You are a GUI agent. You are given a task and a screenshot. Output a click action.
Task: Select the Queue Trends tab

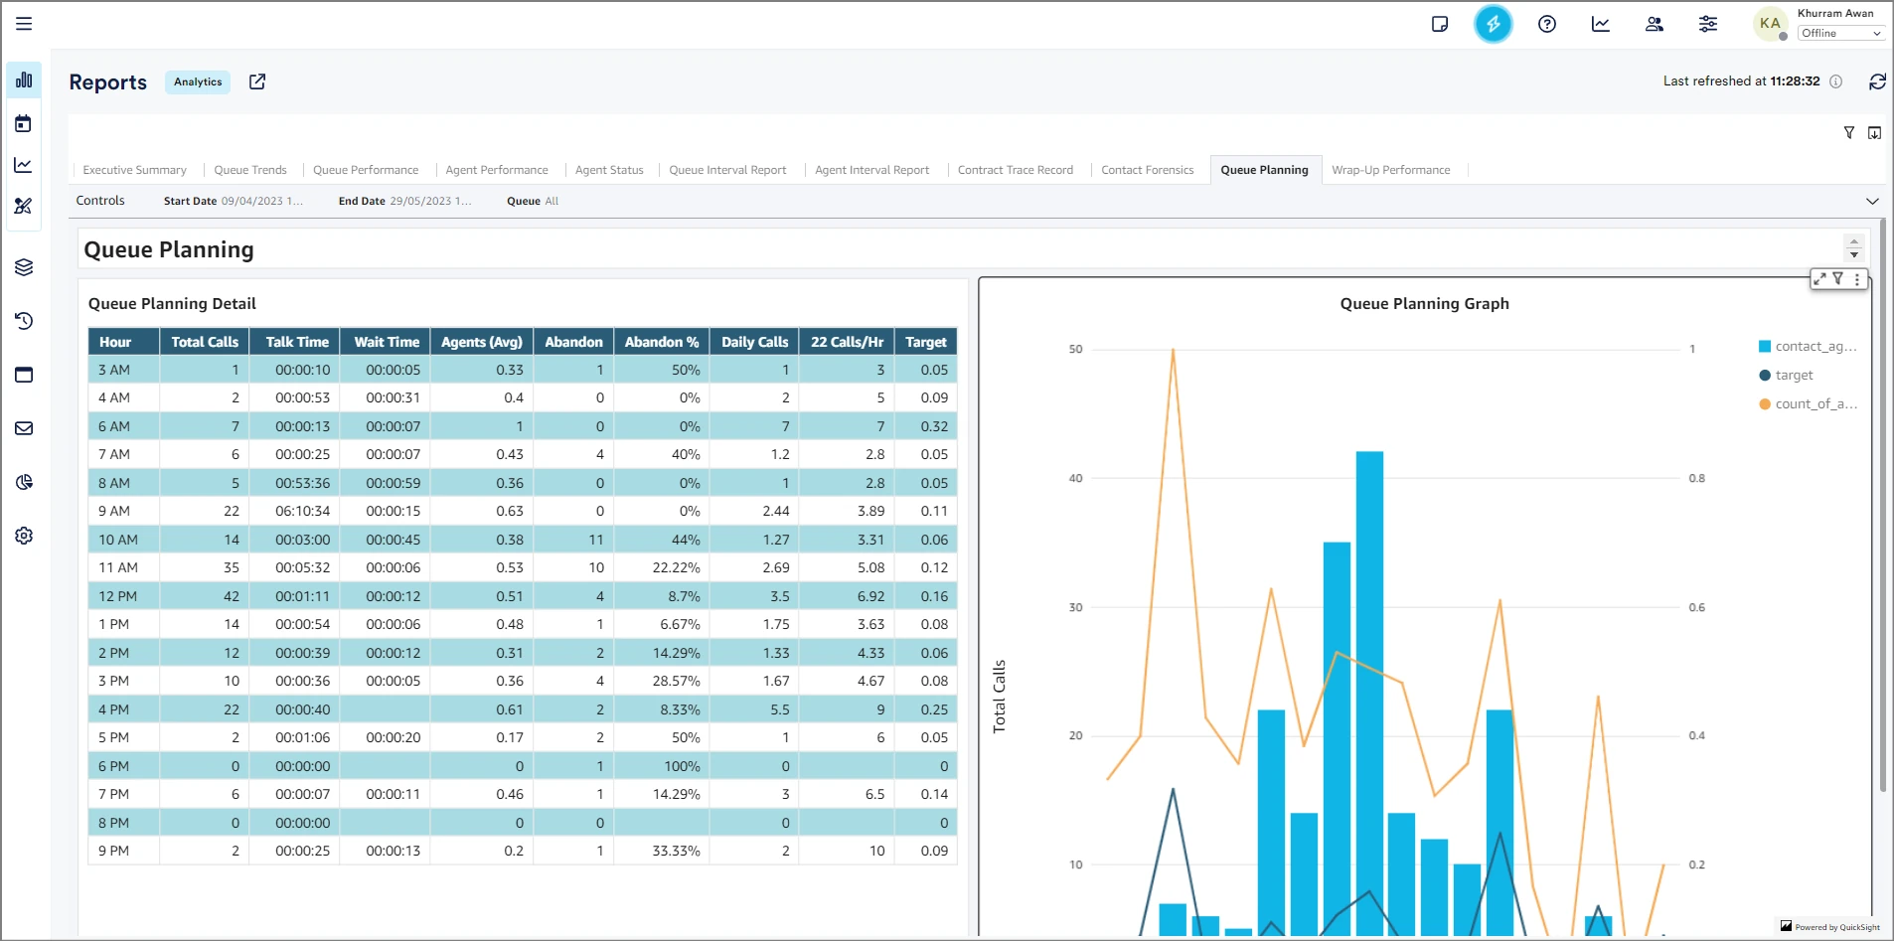pyautogui.click(x=250, y=170)
